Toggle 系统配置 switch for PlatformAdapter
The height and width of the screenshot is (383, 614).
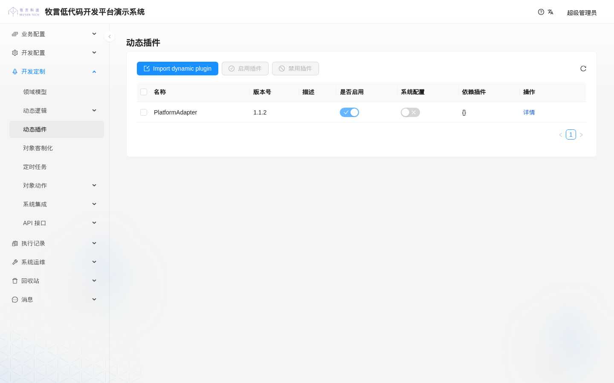tap(410, 112)
